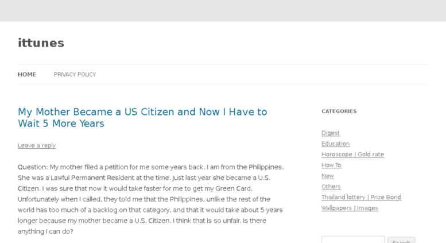Open the 'Horoscope | Gold rate' category

click(352, 154)
